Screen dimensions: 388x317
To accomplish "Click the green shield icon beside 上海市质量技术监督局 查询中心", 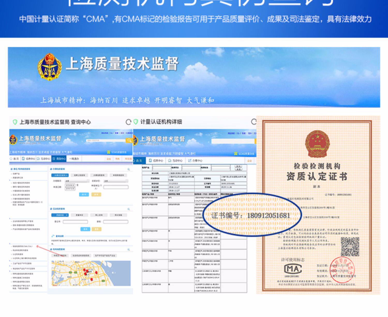I will (15, 122).
